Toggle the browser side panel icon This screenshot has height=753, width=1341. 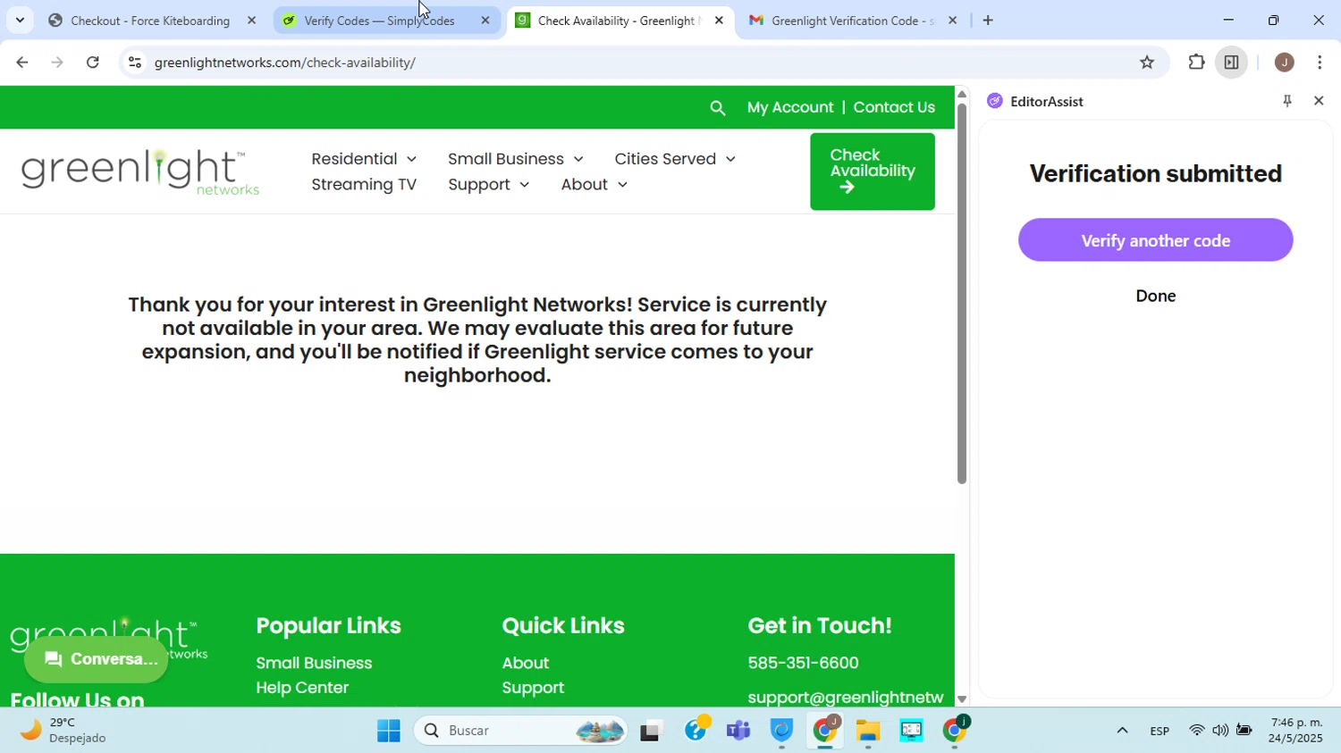pos(1232,63)
